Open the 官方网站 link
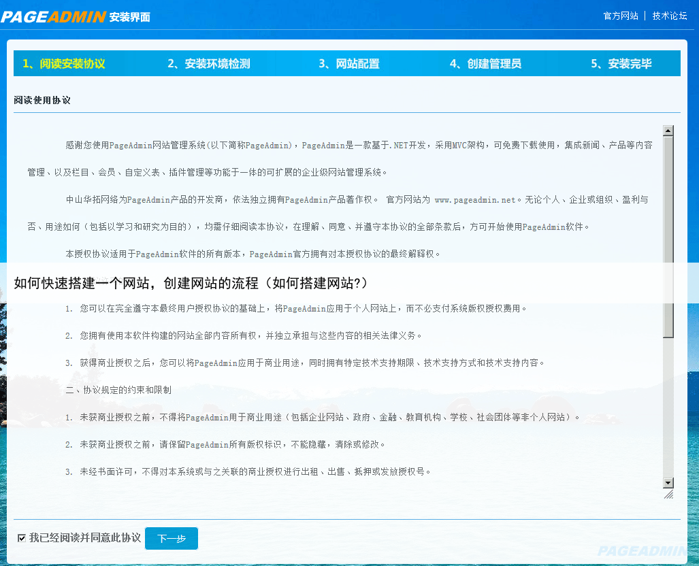The image size is (699, 566). tap(621, 16)
